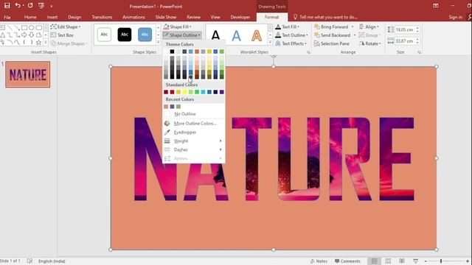The height and width of the screenshot is (265, 472).
Task: Click spell check icon in status bar
Action: [x=29, y=261]
